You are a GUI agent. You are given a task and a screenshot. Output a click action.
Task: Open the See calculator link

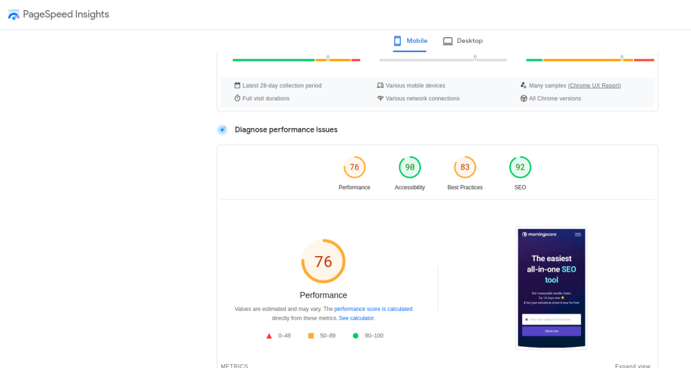pos(356,318)
